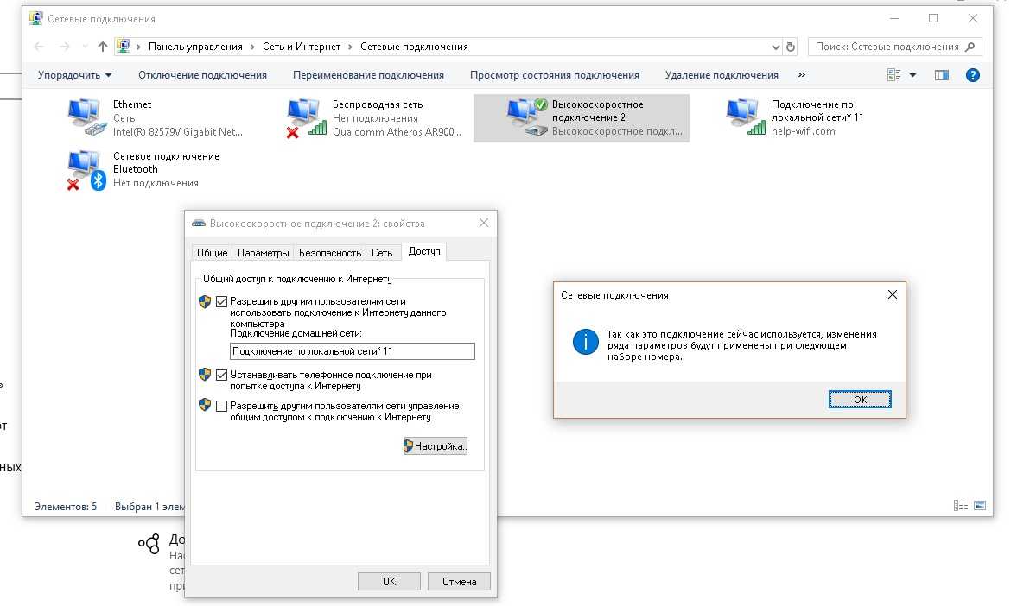Click the home network connection field

(x=352, y=351)
